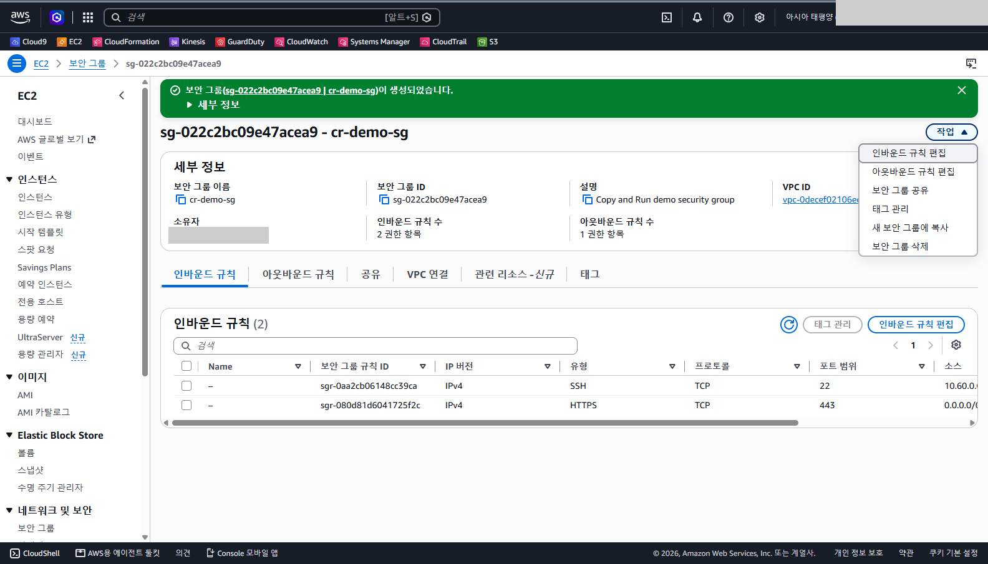Open the Kinesis favorite shortcut

point(188,42)
